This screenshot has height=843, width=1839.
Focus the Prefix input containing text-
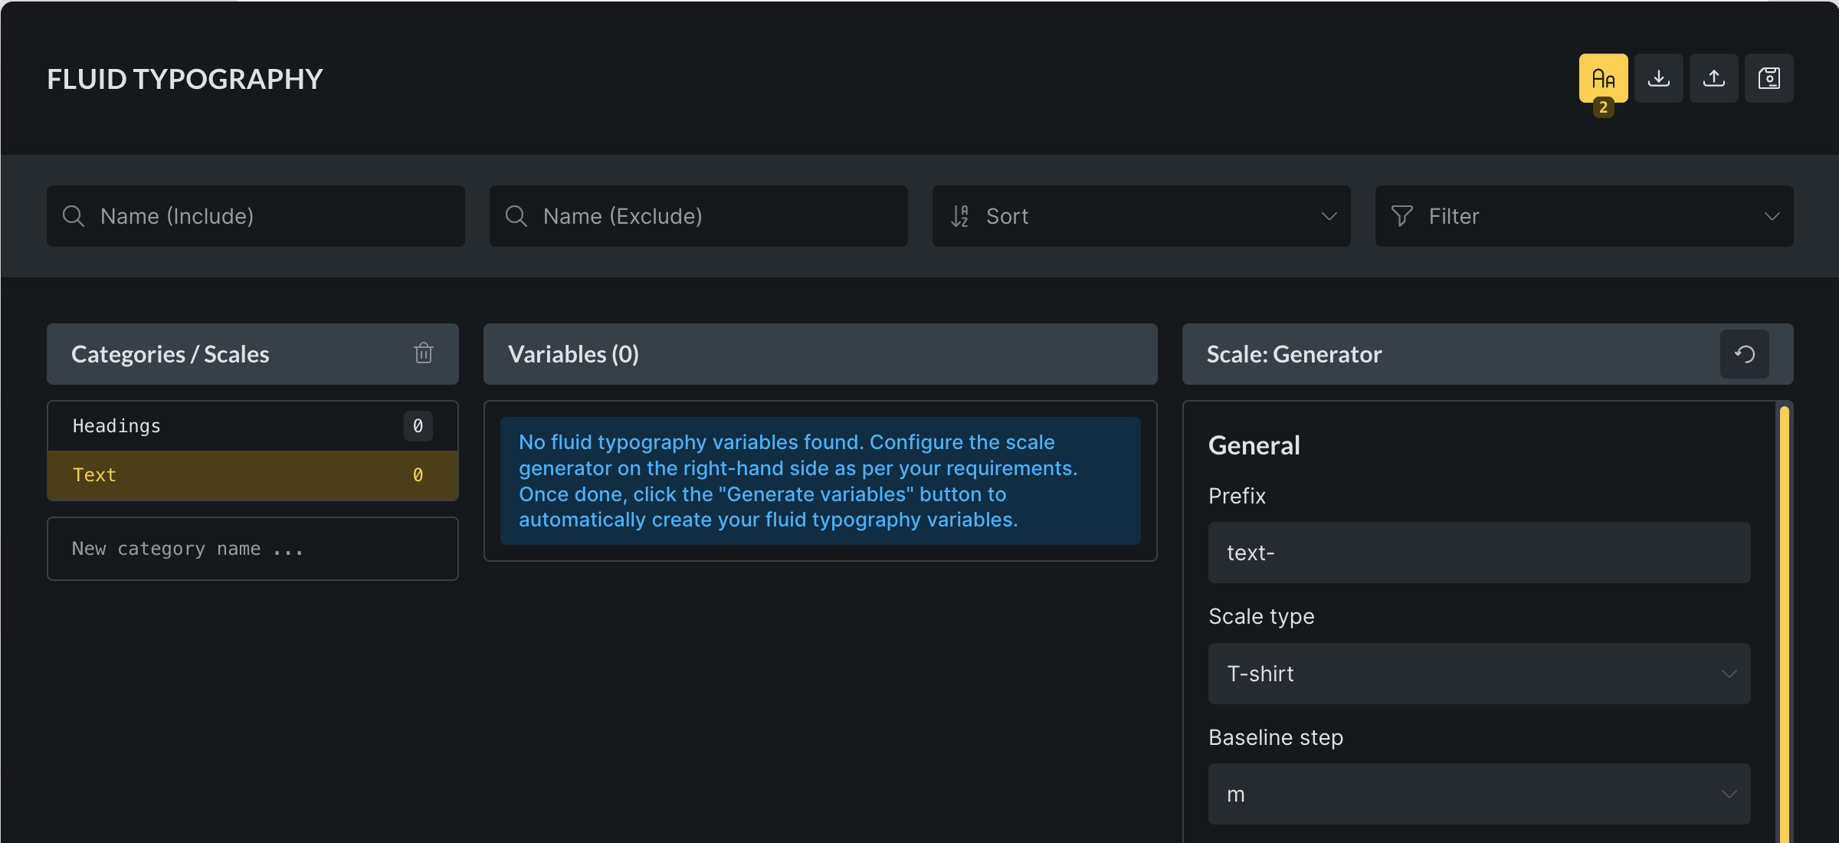coord(1479,553)
